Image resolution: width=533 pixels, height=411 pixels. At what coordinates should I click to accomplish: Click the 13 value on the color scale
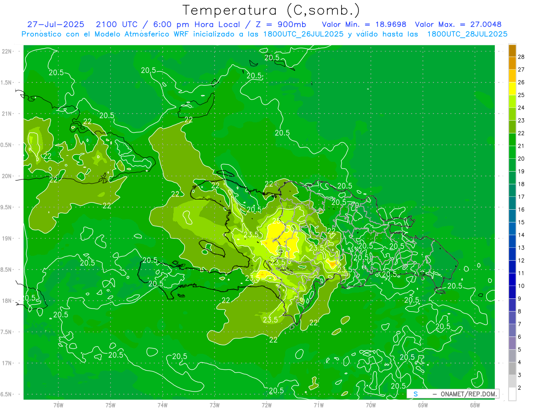(521, 248)
